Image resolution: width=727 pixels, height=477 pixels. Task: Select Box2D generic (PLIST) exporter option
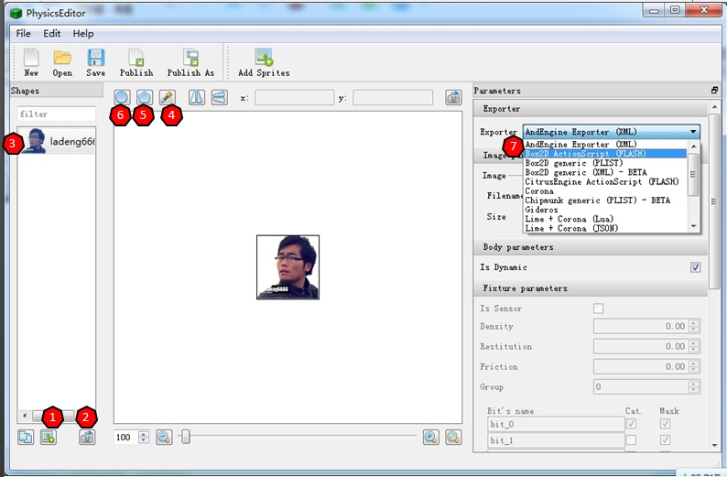(x=574, y=163)
